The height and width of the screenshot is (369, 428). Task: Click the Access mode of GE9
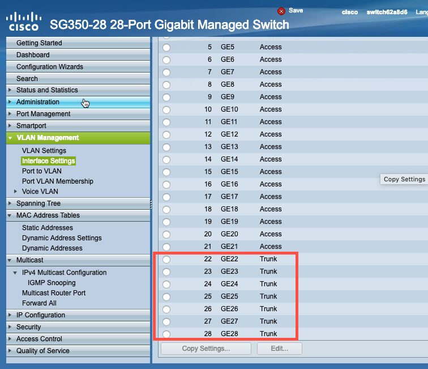click(271, 97)
